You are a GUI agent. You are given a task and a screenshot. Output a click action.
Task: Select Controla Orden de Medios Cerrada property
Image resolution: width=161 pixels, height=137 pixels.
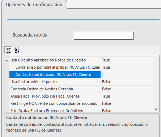42,89
